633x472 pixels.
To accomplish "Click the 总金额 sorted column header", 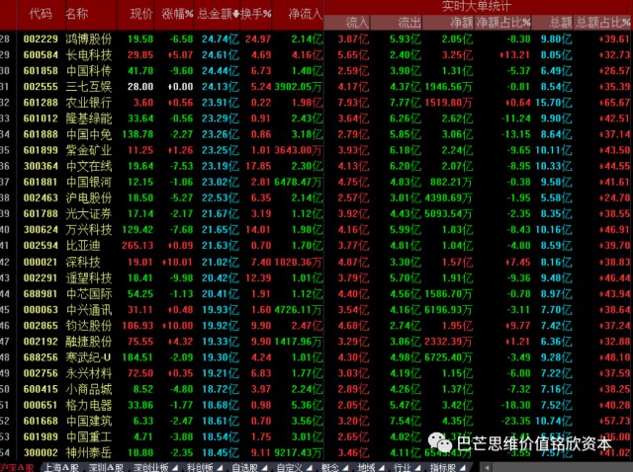I will pos(219,14).
